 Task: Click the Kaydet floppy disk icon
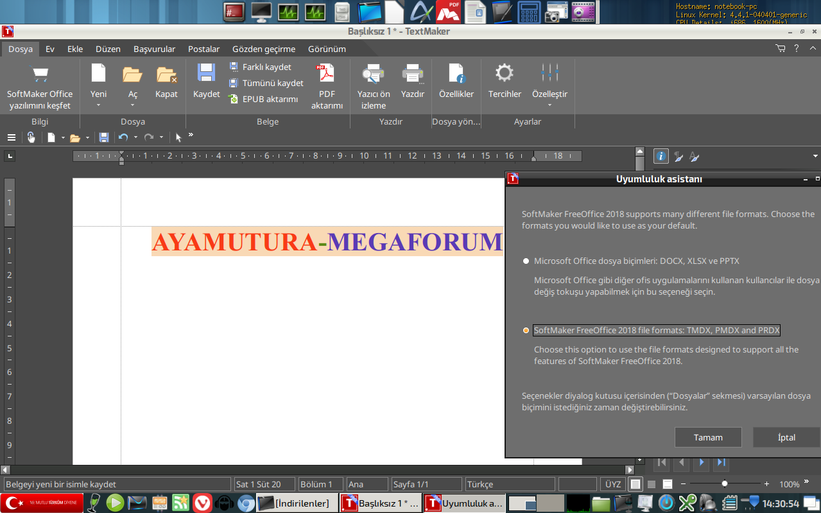(206, 73)
